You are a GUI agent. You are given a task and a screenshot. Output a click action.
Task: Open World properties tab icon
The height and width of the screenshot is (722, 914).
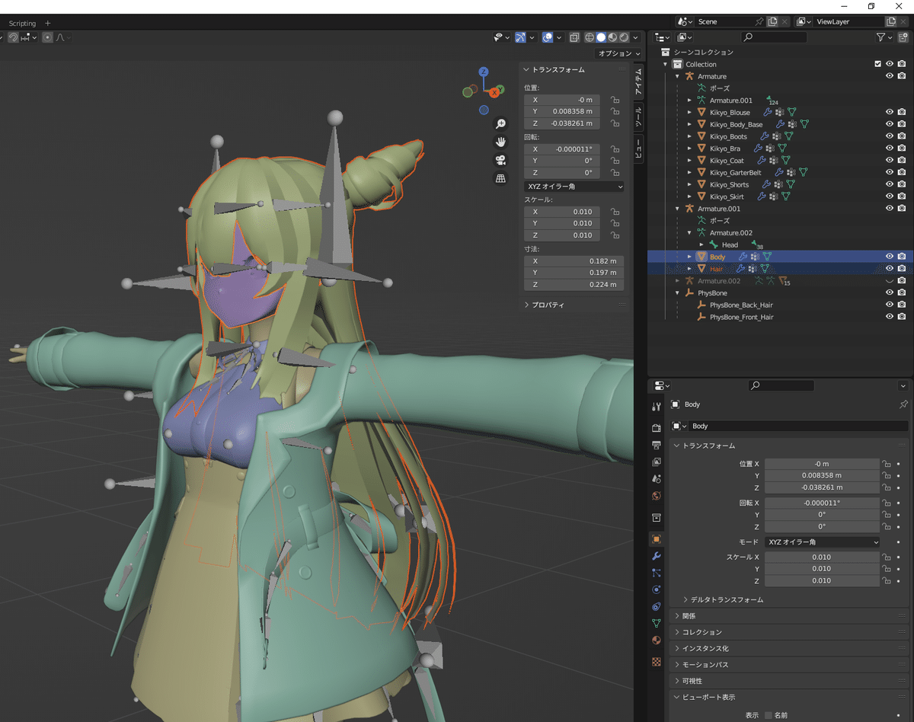(x=657, y=496)
